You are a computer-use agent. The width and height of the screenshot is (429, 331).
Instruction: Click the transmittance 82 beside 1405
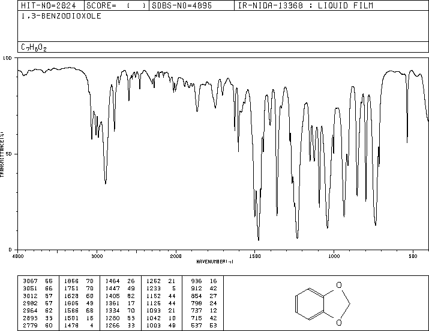131,296
